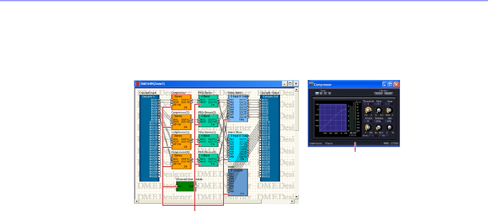Select the first Compressor stereo module block
Screen dimensions: 488x211
pyautogui.click(x=181, y=102)
